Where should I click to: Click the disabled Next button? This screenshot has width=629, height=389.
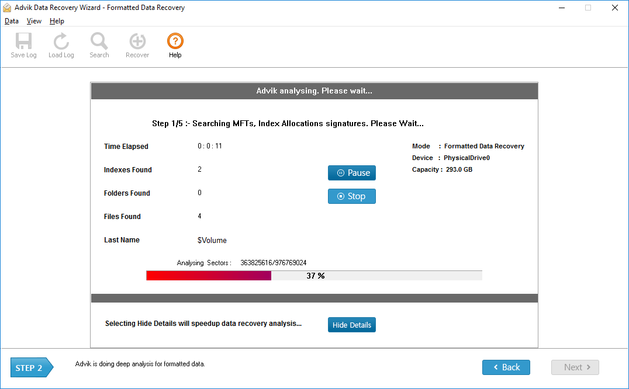pos(575,367)
